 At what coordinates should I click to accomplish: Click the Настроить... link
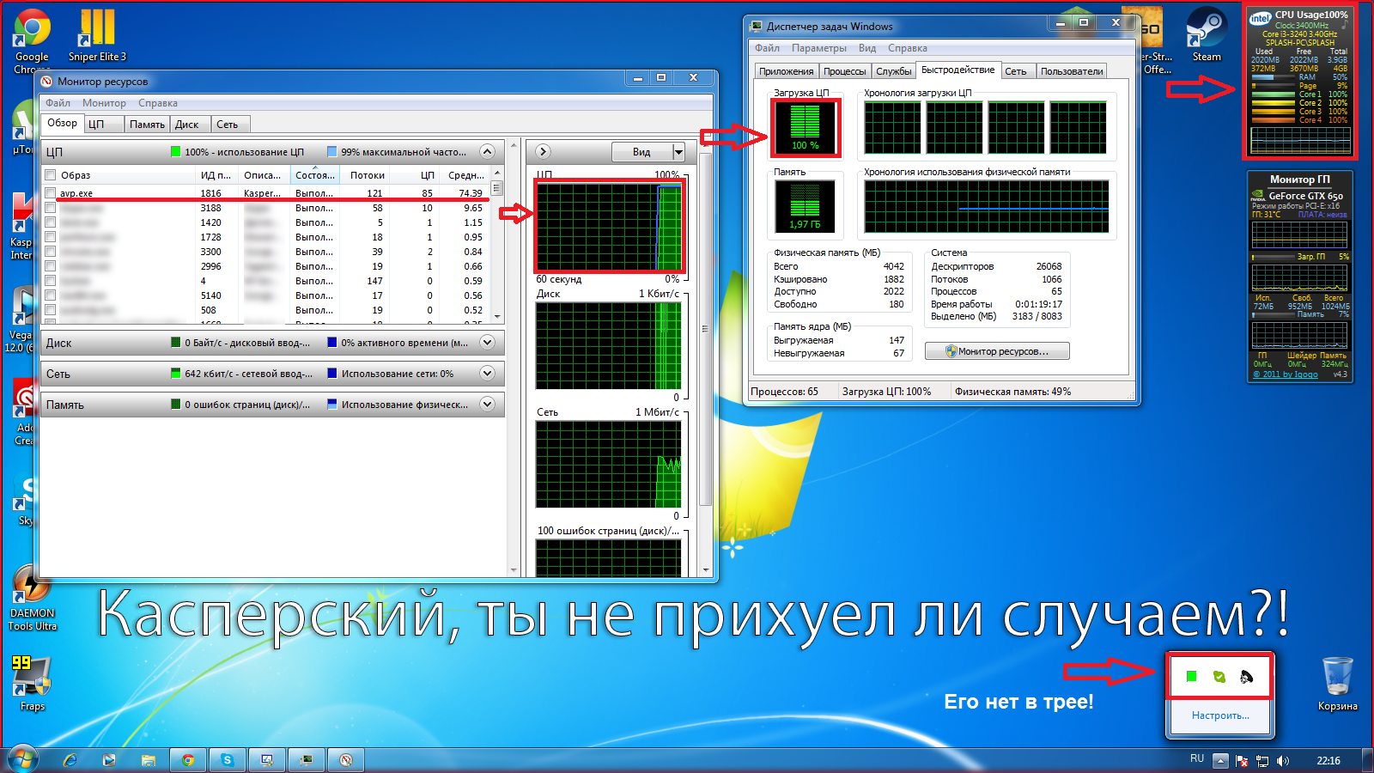pos(1219,715)
